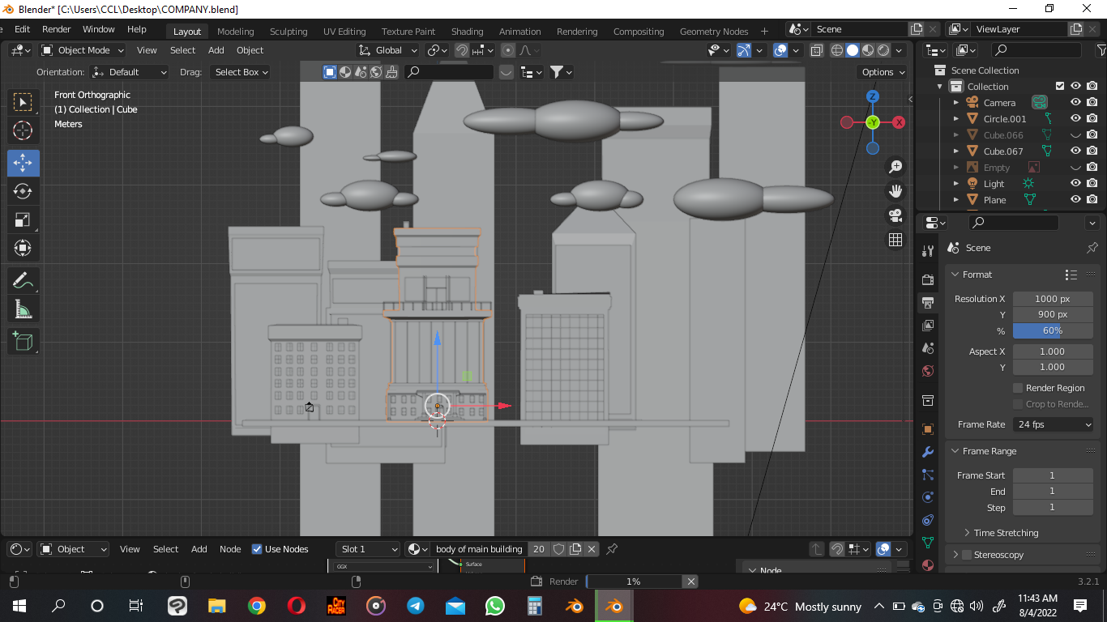Open the Global transform orientation dropdown
The width and height of the screenshot is (1107, 622).
coord(388,50)
